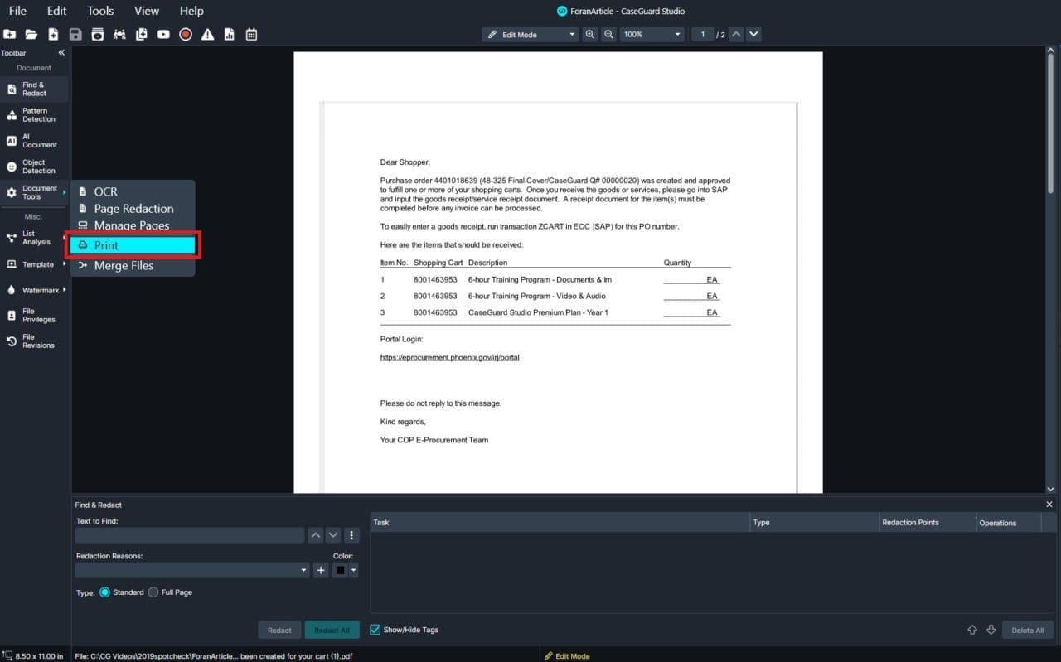The image size is (1061, 662).
Task: Uncheck the Show/Hide Tags checkbox
Action: [x=375, y=630]
